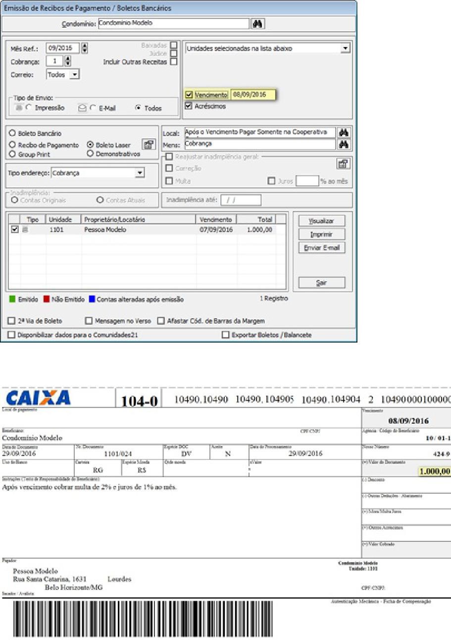
Task: Click printer type icon in unit 1101 row
Action: [x=25, y=230]
